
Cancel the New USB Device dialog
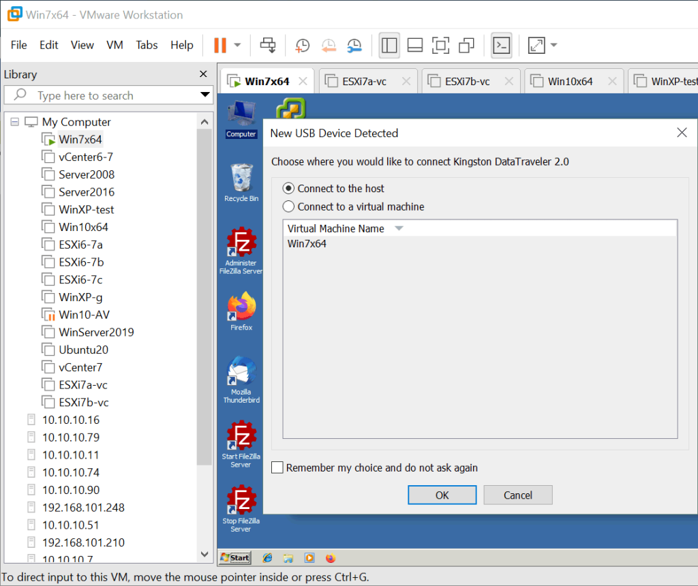coord(517,495)
